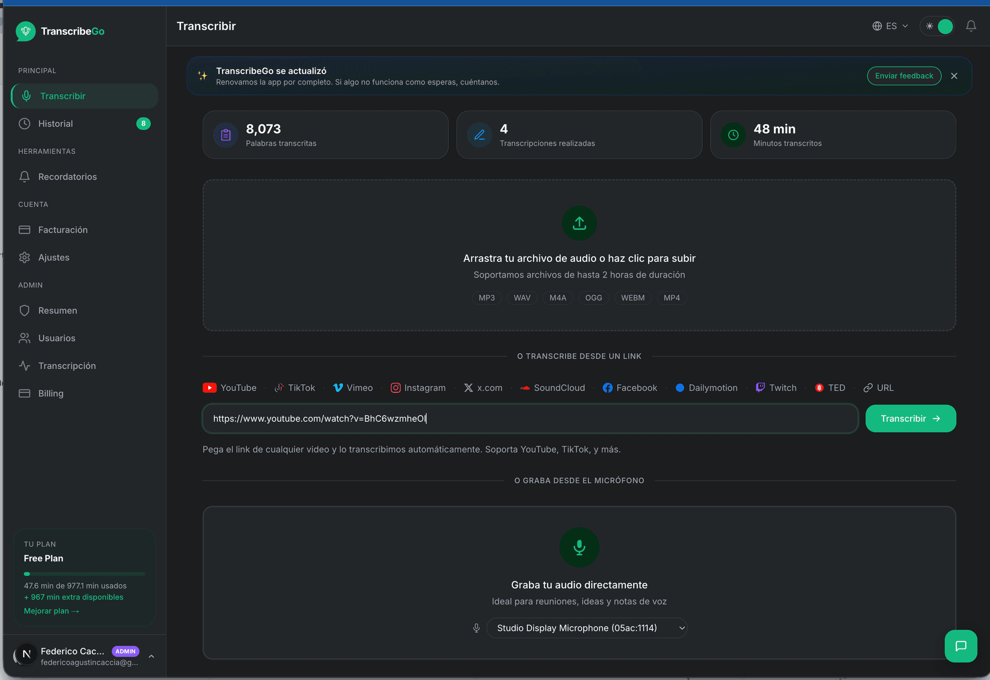Click the green upload arrow icon
The width and height of the screenshot is (990, 680).
coord(579,223)
